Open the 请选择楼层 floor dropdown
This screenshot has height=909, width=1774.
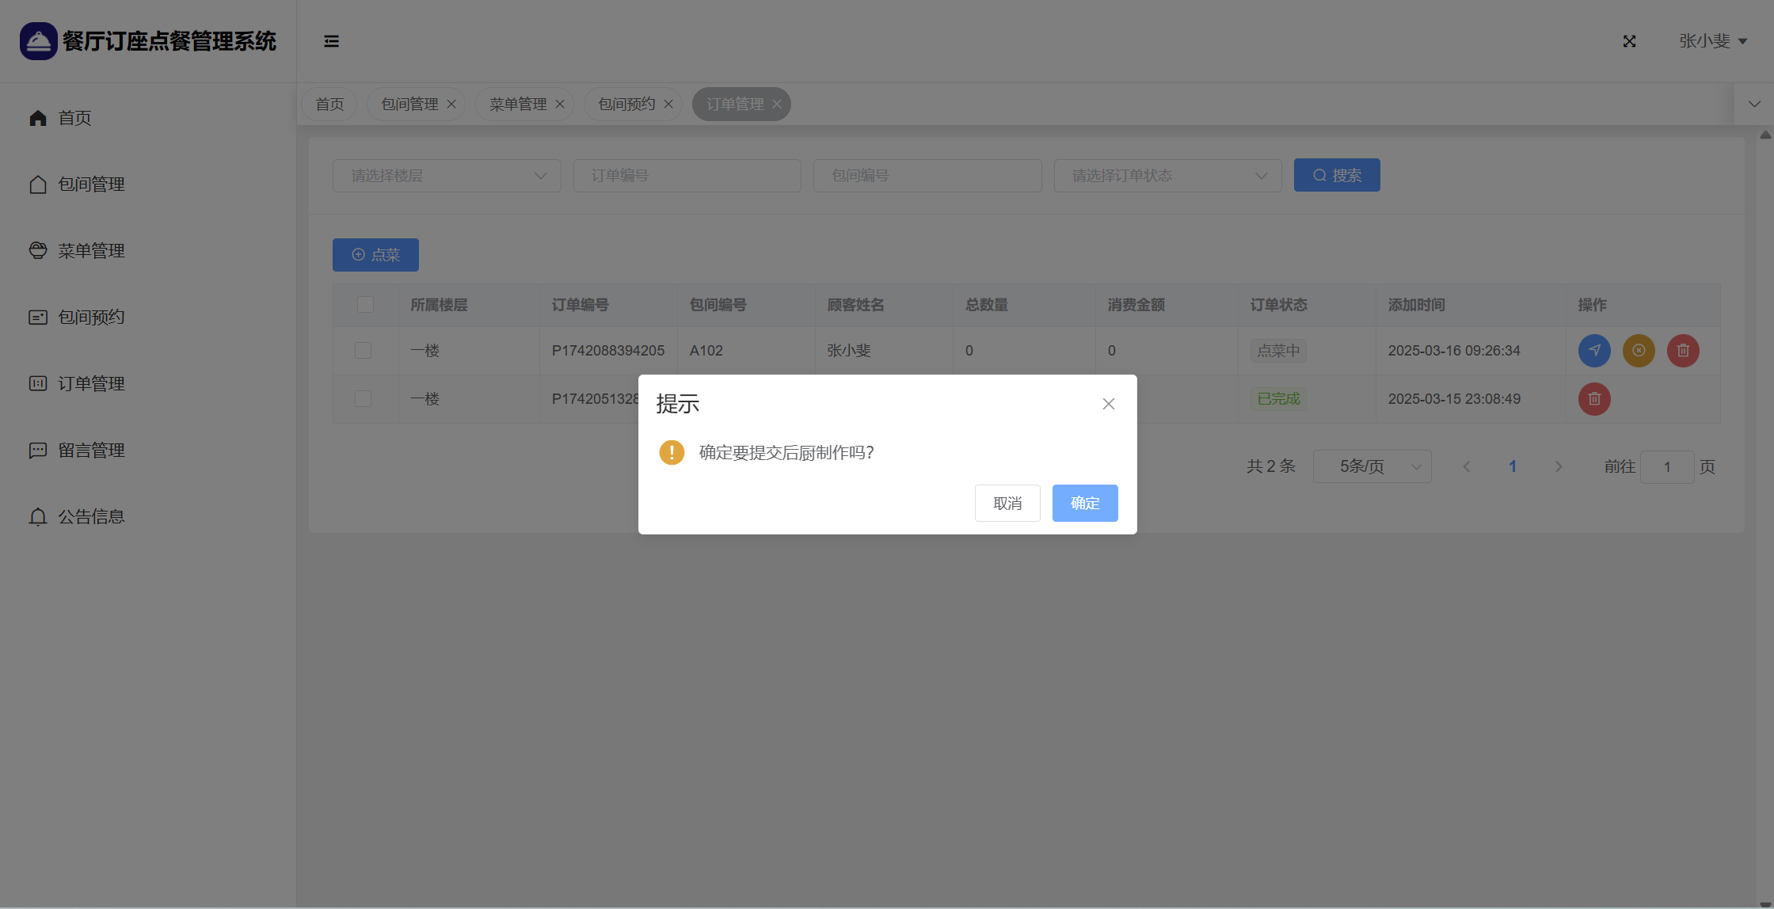(447, 175)
